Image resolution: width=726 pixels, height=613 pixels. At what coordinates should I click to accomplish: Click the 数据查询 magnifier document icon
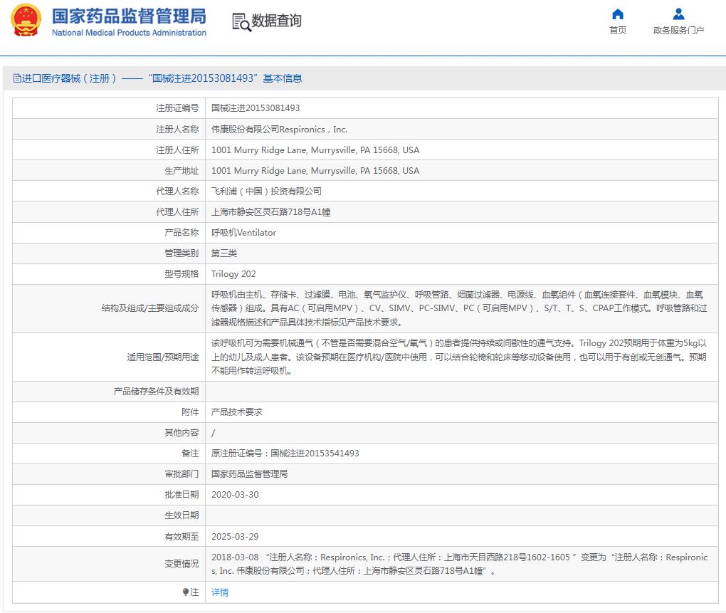241,22
